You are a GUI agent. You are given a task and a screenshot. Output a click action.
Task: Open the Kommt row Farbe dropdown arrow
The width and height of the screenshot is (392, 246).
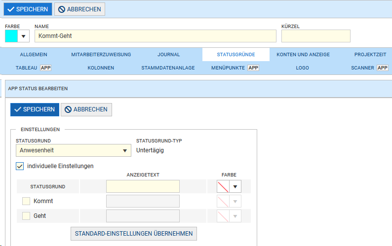[x=235, y=201]
